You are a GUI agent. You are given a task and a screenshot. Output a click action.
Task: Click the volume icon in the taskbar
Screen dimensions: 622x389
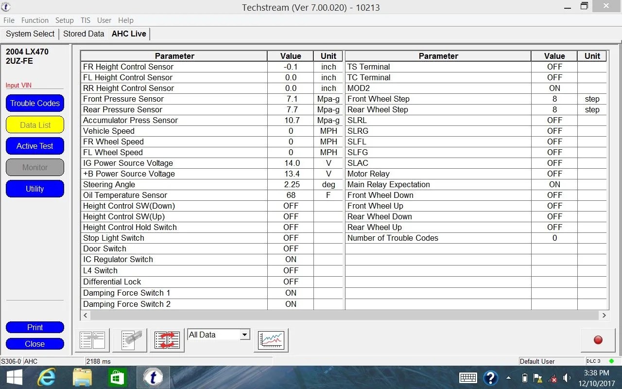click(x=567, y=378)
